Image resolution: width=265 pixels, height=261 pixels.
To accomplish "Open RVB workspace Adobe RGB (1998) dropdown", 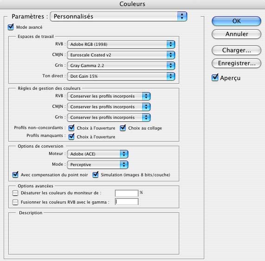I will [121, 44].
